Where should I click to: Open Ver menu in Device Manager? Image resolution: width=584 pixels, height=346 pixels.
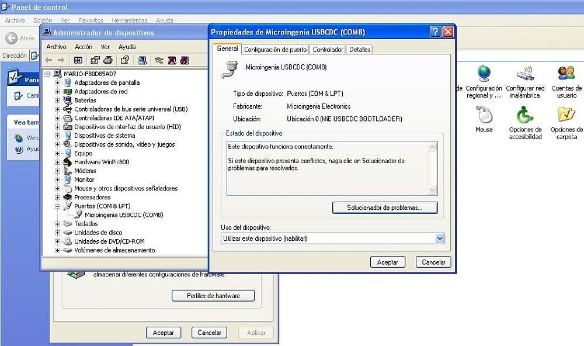(x=105, y=47)
